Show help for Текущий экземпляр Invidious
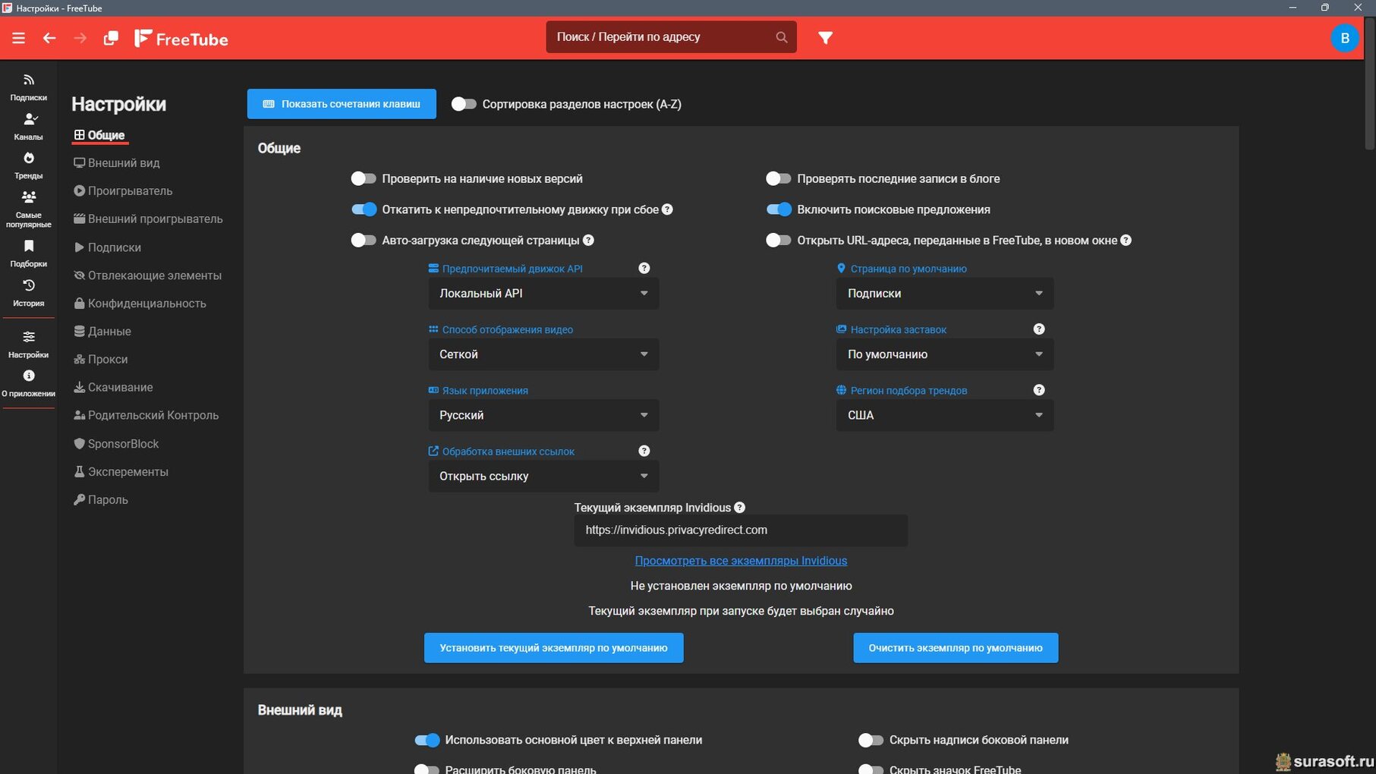1376x774 pixels. (x=740, y=508)
